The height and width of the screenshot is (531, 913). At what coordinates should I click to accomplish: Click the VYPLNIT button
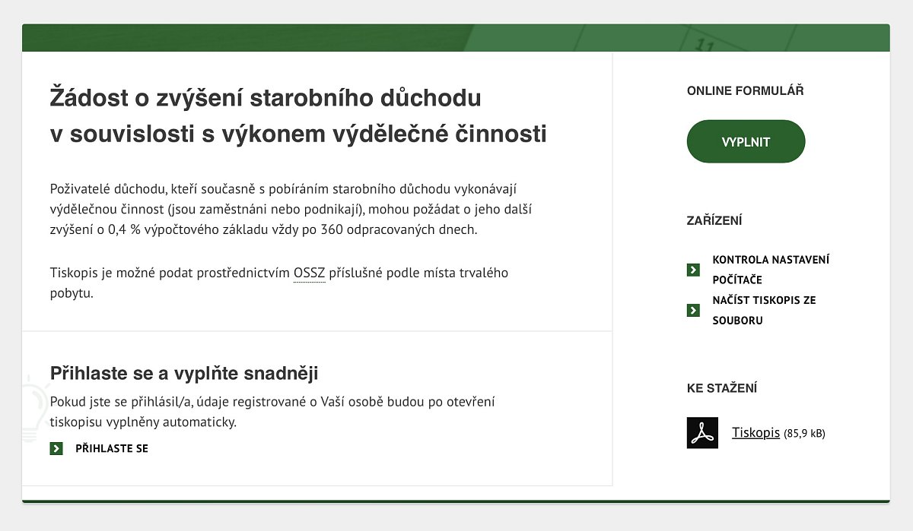click(x=746, y=141)
